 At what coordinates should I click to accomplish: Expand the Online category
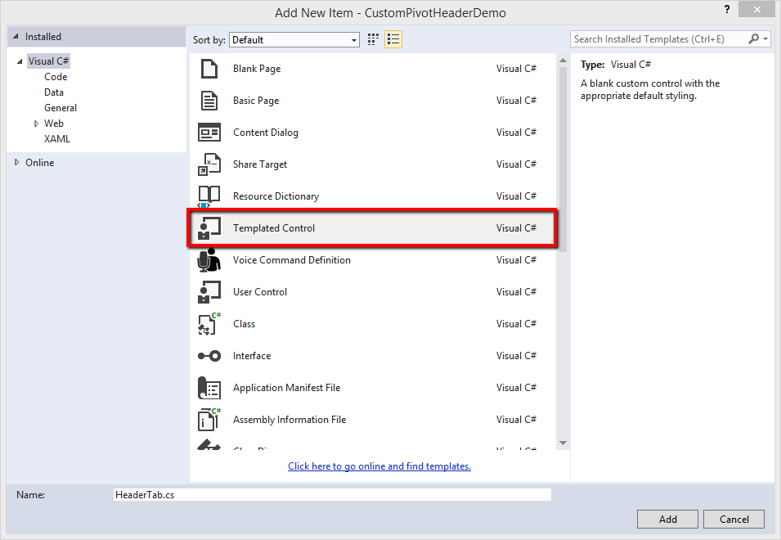(x=17, y=163)
